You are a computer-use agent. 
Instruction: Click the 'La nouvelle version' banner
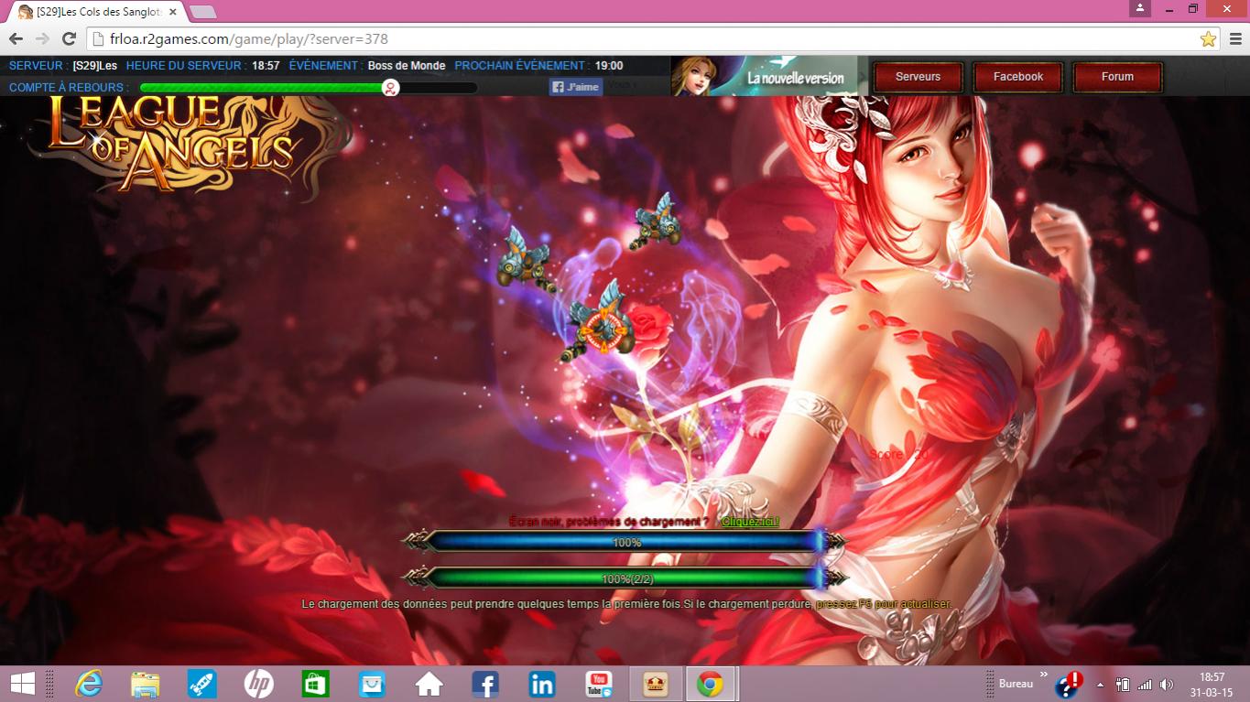tap(765, 77)
